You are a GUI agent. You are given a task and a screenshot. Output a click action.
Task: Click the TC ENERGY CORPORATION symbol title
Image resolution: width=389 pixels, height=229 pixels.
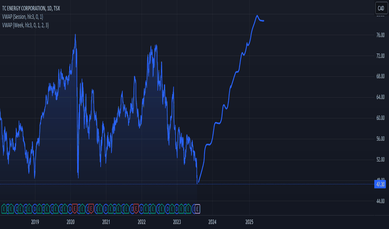point(31,8)
